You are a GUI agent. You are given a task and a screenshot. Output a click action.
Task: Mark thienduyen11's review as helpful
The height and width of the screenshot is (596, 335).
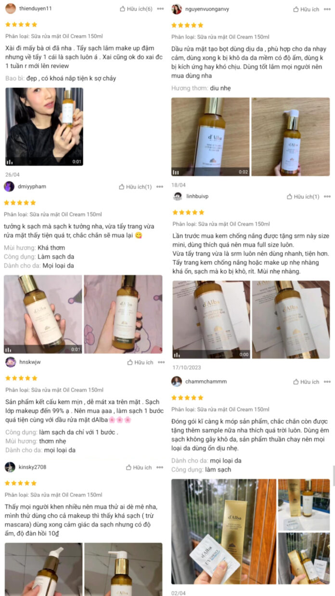tap(136, 9)
